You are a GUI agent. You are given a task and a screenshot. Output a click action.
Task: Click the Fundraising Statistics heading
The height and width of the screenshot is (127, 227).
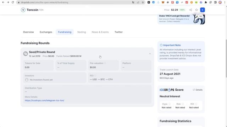[x=176, y=121]
